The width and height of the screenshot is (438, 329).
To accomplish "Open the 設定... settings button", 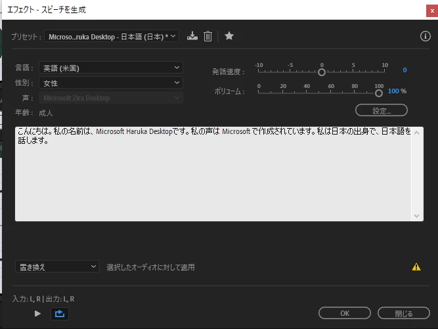I will coord(382,110).
